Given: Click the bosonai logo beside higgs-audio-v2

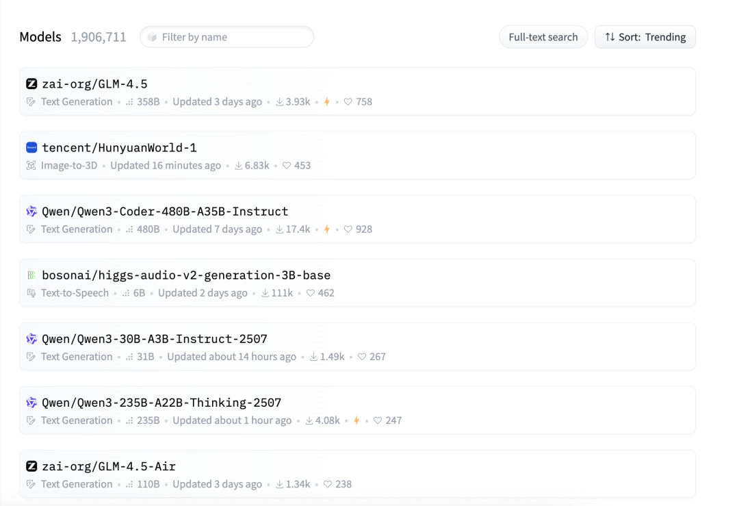Looking at the screenshot, I should 31,275.
